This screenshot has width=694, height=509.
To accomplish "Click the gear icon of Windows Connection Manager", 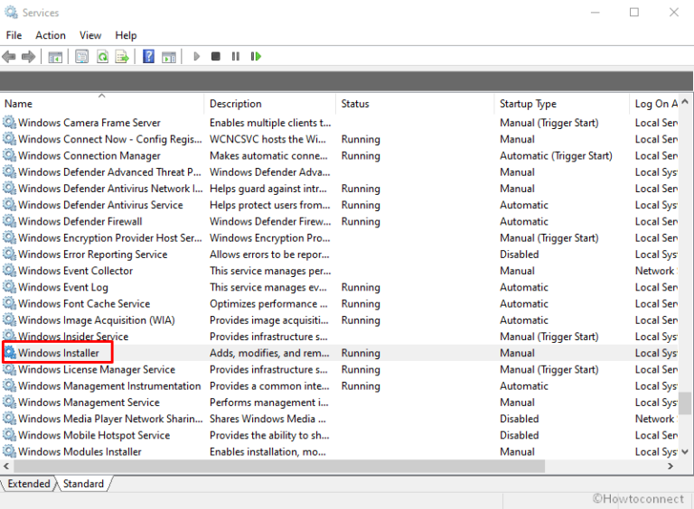I will tap(10, 155).
